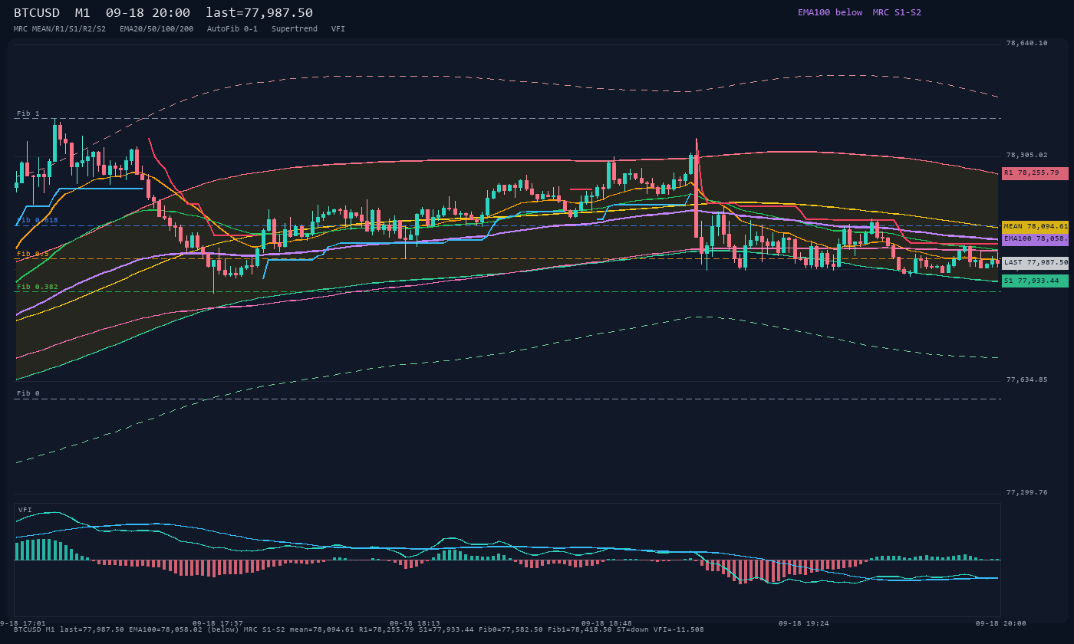Click the Fib 0 level label
The height and width of the screenshot is (644, 1074).
(x=28, y=393)
